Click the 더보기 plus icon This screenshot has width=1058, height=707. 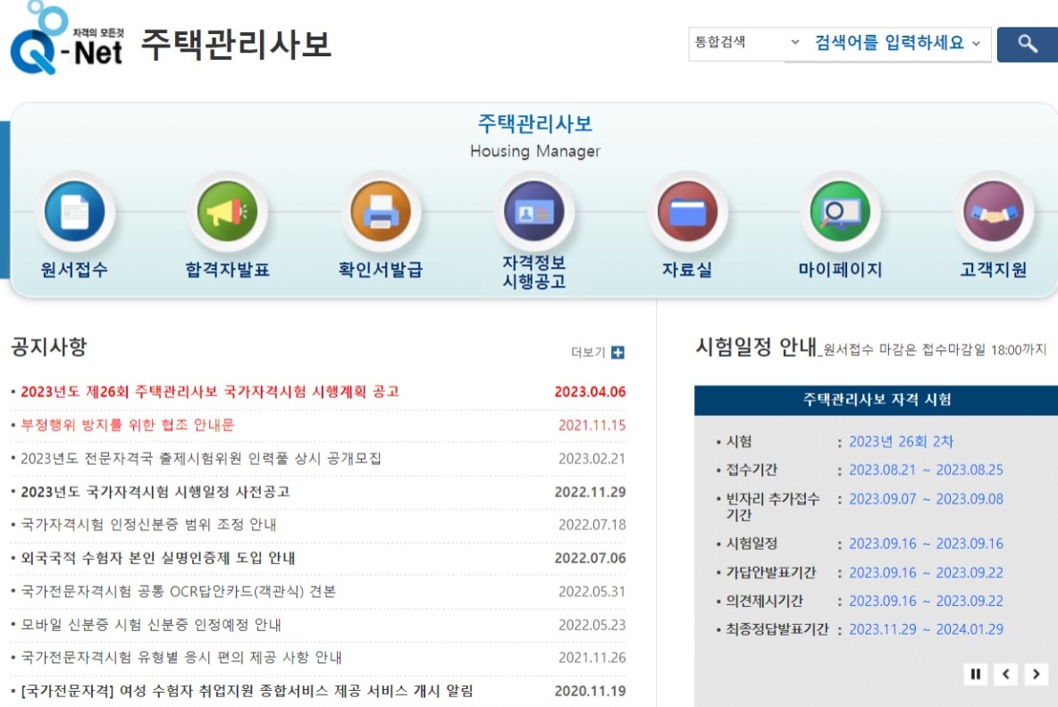coord(617,353)
